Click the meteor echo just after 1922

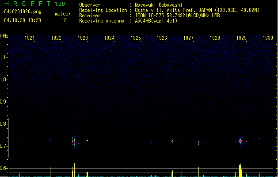point(50,140)
